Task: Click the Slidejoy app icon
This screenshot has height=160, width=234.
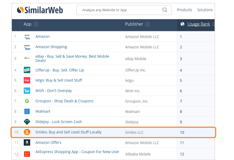Action: [x=27, y=122]
